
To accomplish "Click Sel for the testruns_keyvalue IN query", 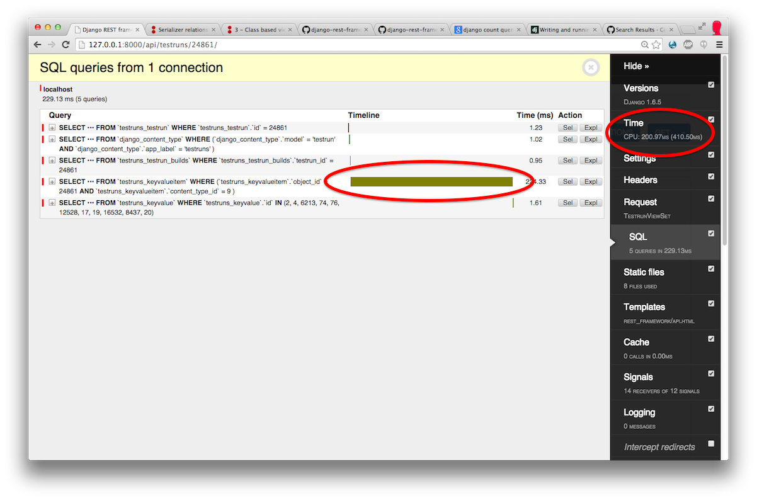I will [567, 203].
